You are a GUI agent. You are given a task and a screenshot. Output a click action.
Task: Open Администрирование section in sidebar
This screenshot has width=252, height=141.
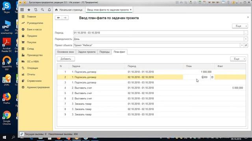tap(38, 87)
